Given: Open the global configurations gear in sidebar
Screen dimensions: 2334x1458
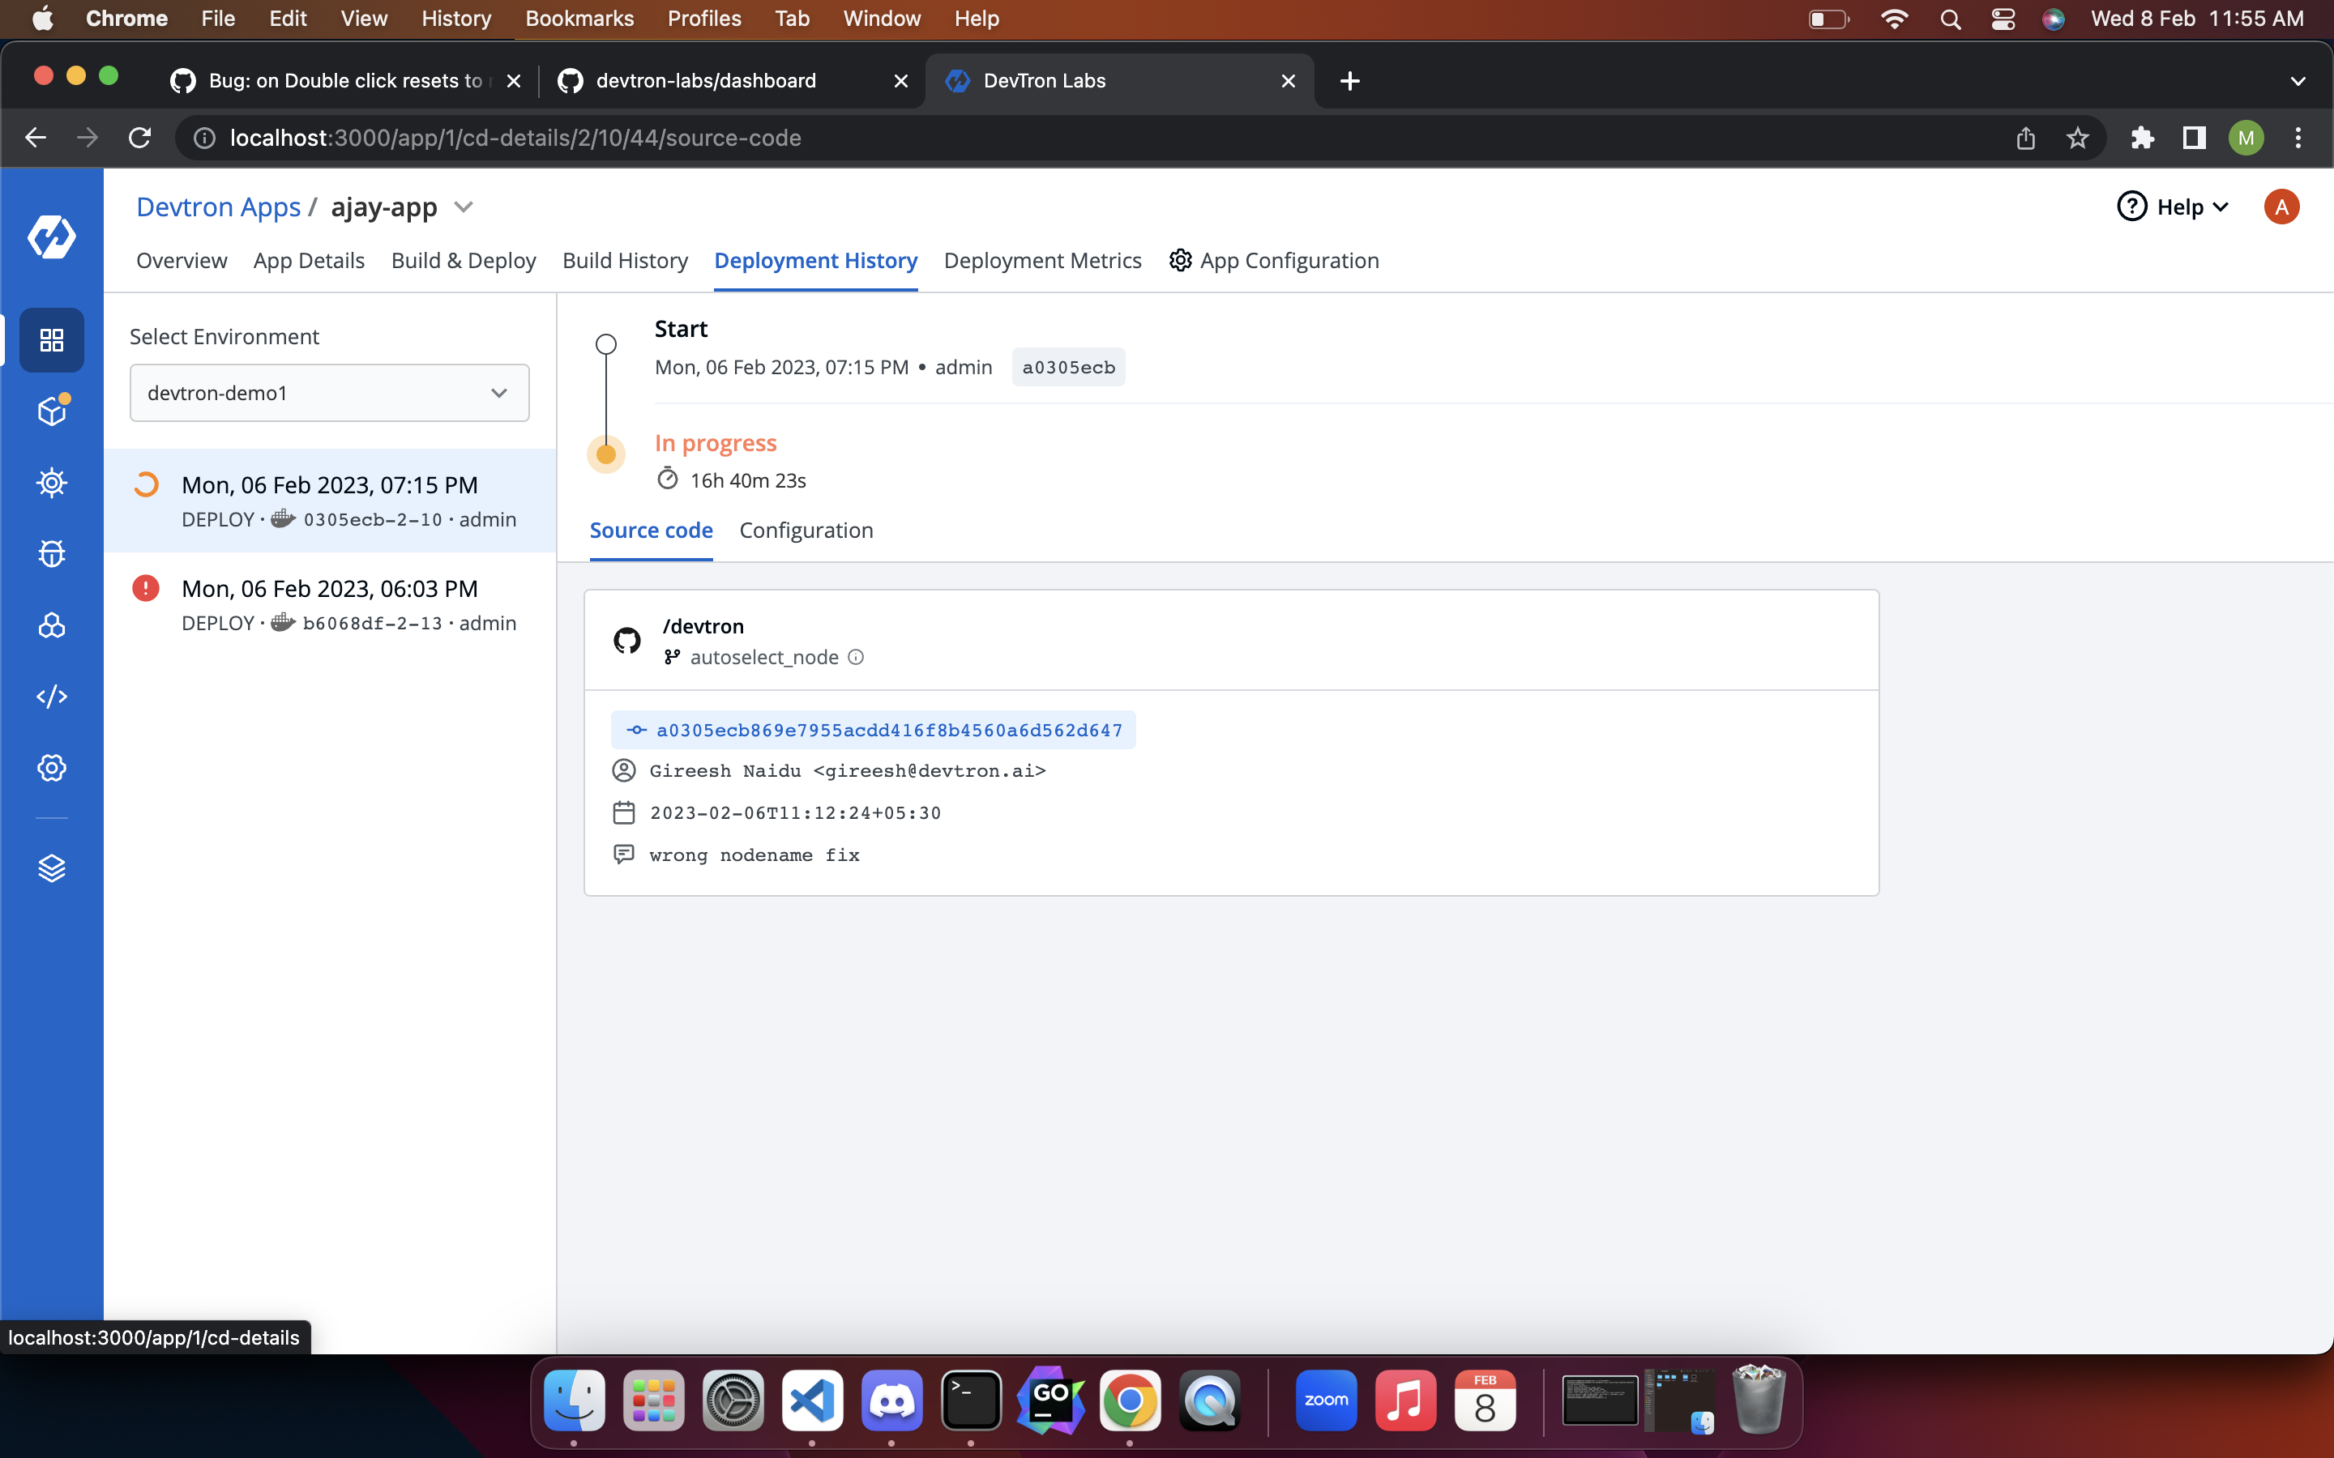Looking at the screenshot, I should coord(51,768).
